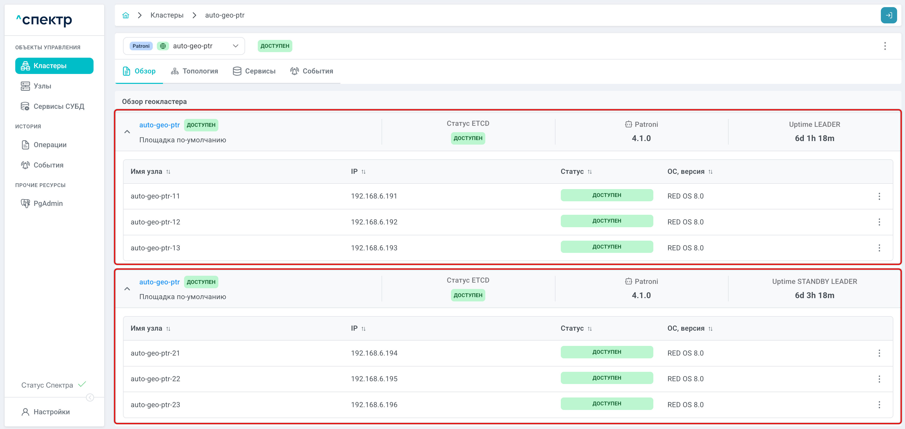Click RED OS 8.0 for auto-geo-ptr-13
This screenshot has height=429, width=905.
[x=685, y=248]
